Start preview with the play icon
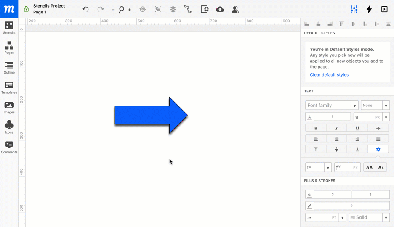This screenshot has width=394, height=227. pyautogui.click(x=384, y=9)
